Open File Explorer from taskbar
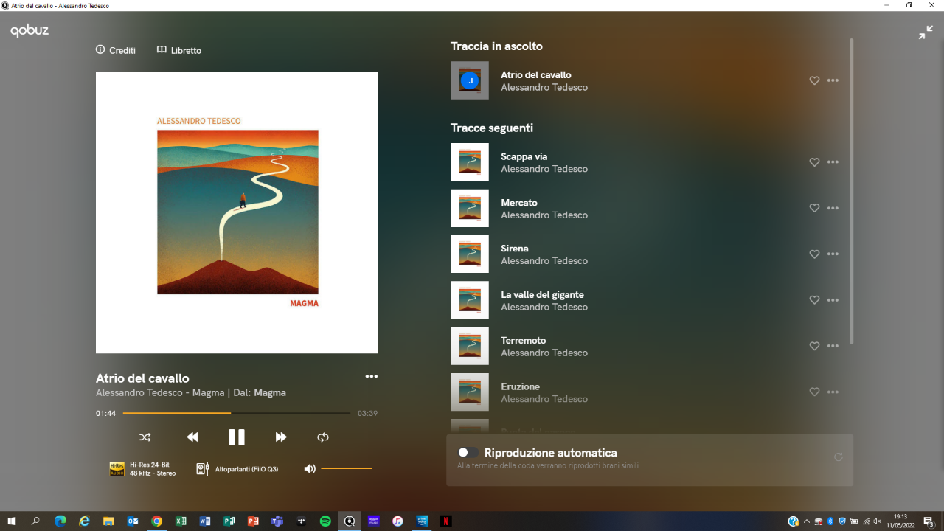 108,521
